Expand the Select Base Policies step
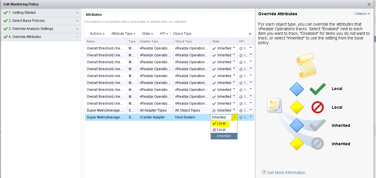Image resolution: width=376 pixels, height=178 pixels. pyautogui.click(x=77, y=21)
